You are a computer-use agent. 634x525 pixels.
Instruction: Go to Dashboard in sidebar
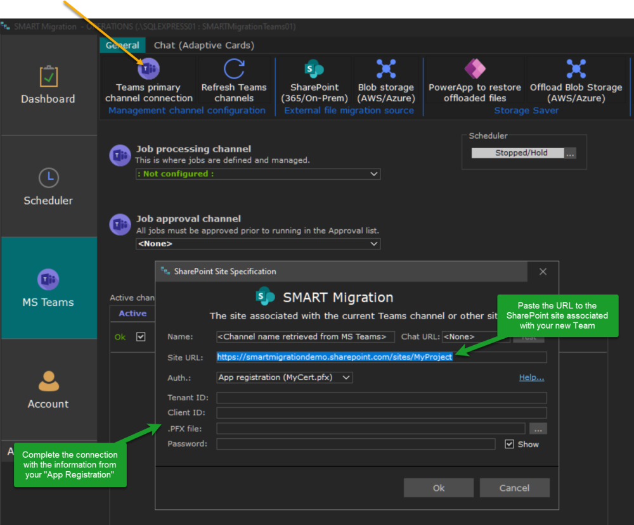[49, 85]
